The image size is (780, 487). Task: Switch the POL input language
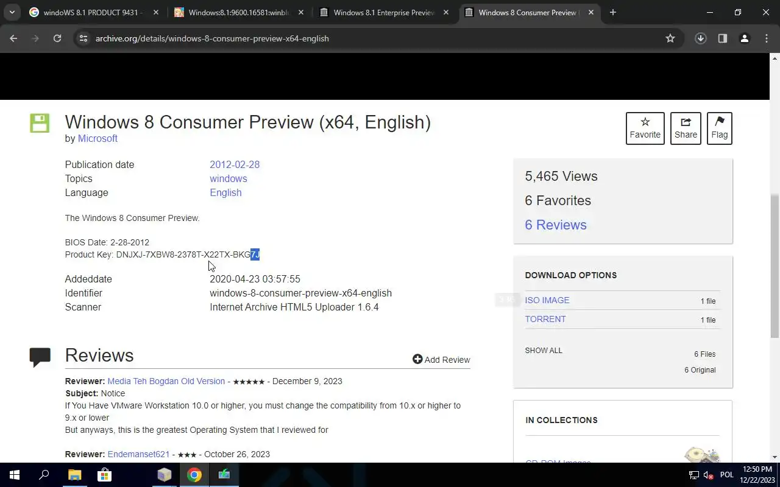[727, 475]
